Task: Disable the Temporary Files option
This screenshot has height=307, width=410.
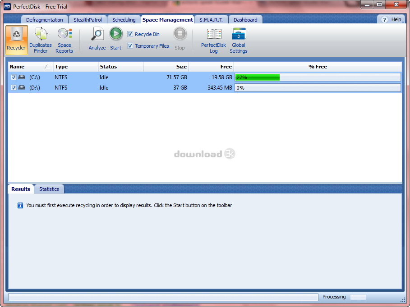Action: (x=129, y=45)
